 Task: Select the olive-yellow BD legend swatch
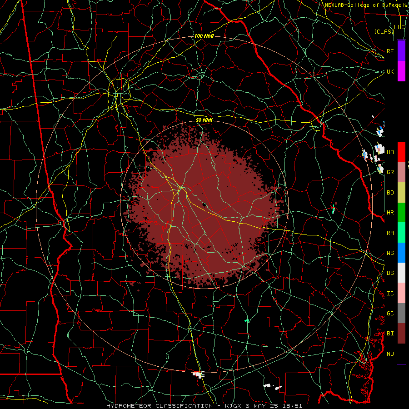click(x=401, y=193)
